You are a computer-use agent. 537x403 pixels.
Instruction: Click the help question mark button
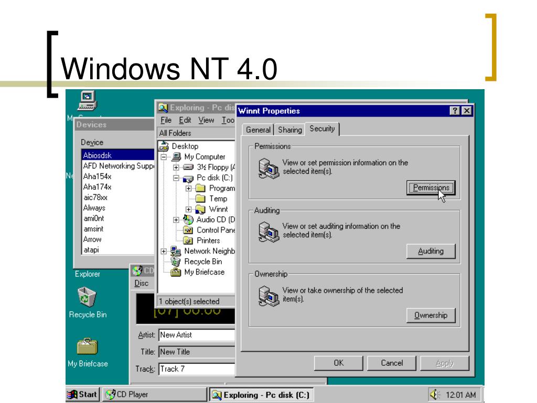pos(455,111)
